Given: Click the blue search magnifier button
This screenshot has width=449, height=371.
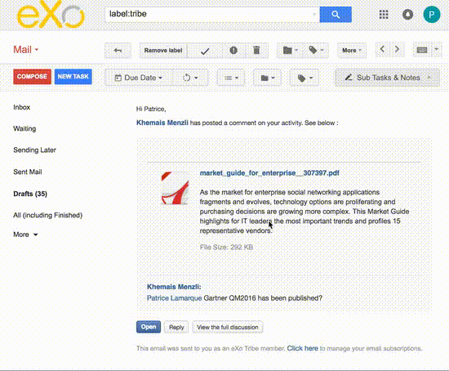Looking at the screenshot, I should pyautogui.click(x=336, y=15).
